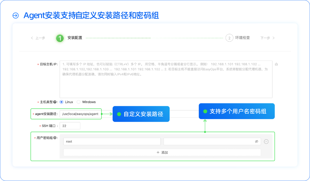Click the root username field
Image resolution: width=310 pixels, height=181 pixels.
coord(112,141)
